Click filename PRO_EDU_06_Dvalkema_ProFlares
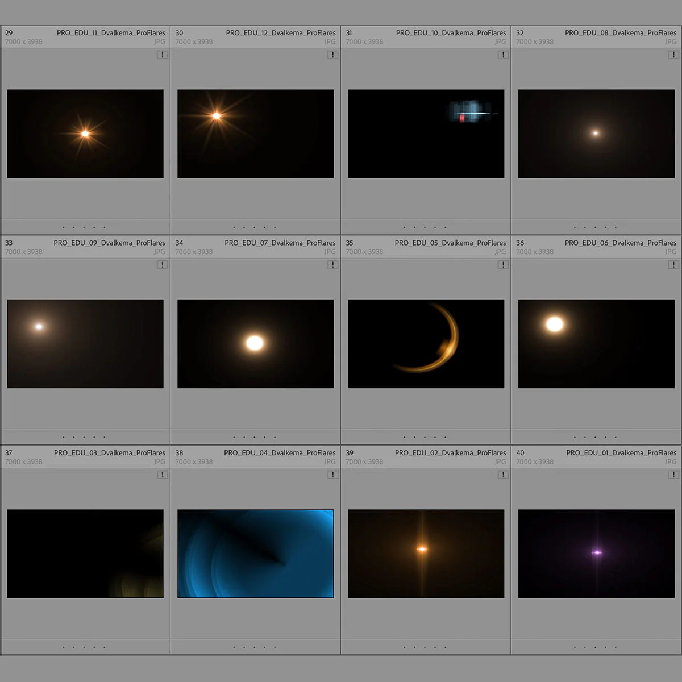The height and width of the screenshot is (682, 682). point(621,243)
